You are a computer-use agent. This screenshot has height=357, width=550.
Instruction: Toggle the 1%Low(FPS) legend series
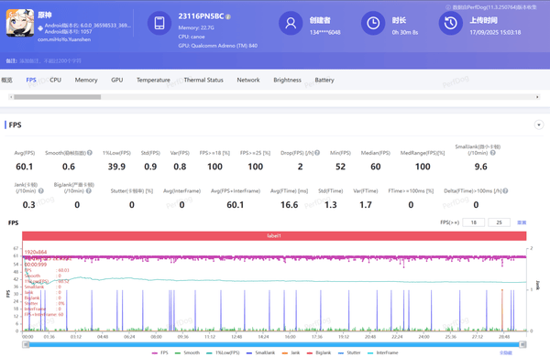pyautogui.click(x=223, y=352)
